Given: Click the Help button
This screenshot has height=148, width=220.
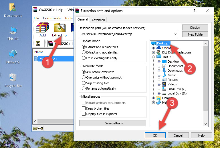Looking at the screenshot, I should click(201, 135).
